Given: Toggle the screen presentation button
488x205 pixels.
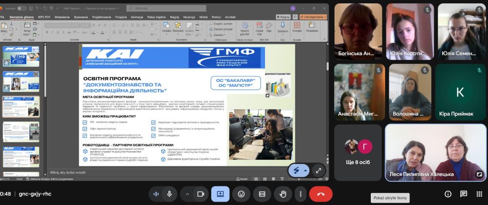Looking at the screenshot, I should [x=220, y=194].
